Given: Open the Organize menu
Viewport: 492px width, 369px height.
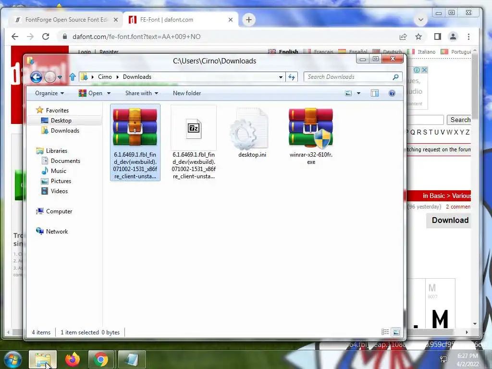Looking at the screenshot, I should [49, 93].
